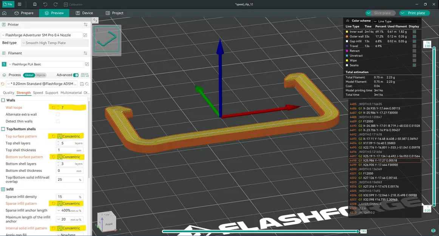Click the Calibration button

pos(73,5)
